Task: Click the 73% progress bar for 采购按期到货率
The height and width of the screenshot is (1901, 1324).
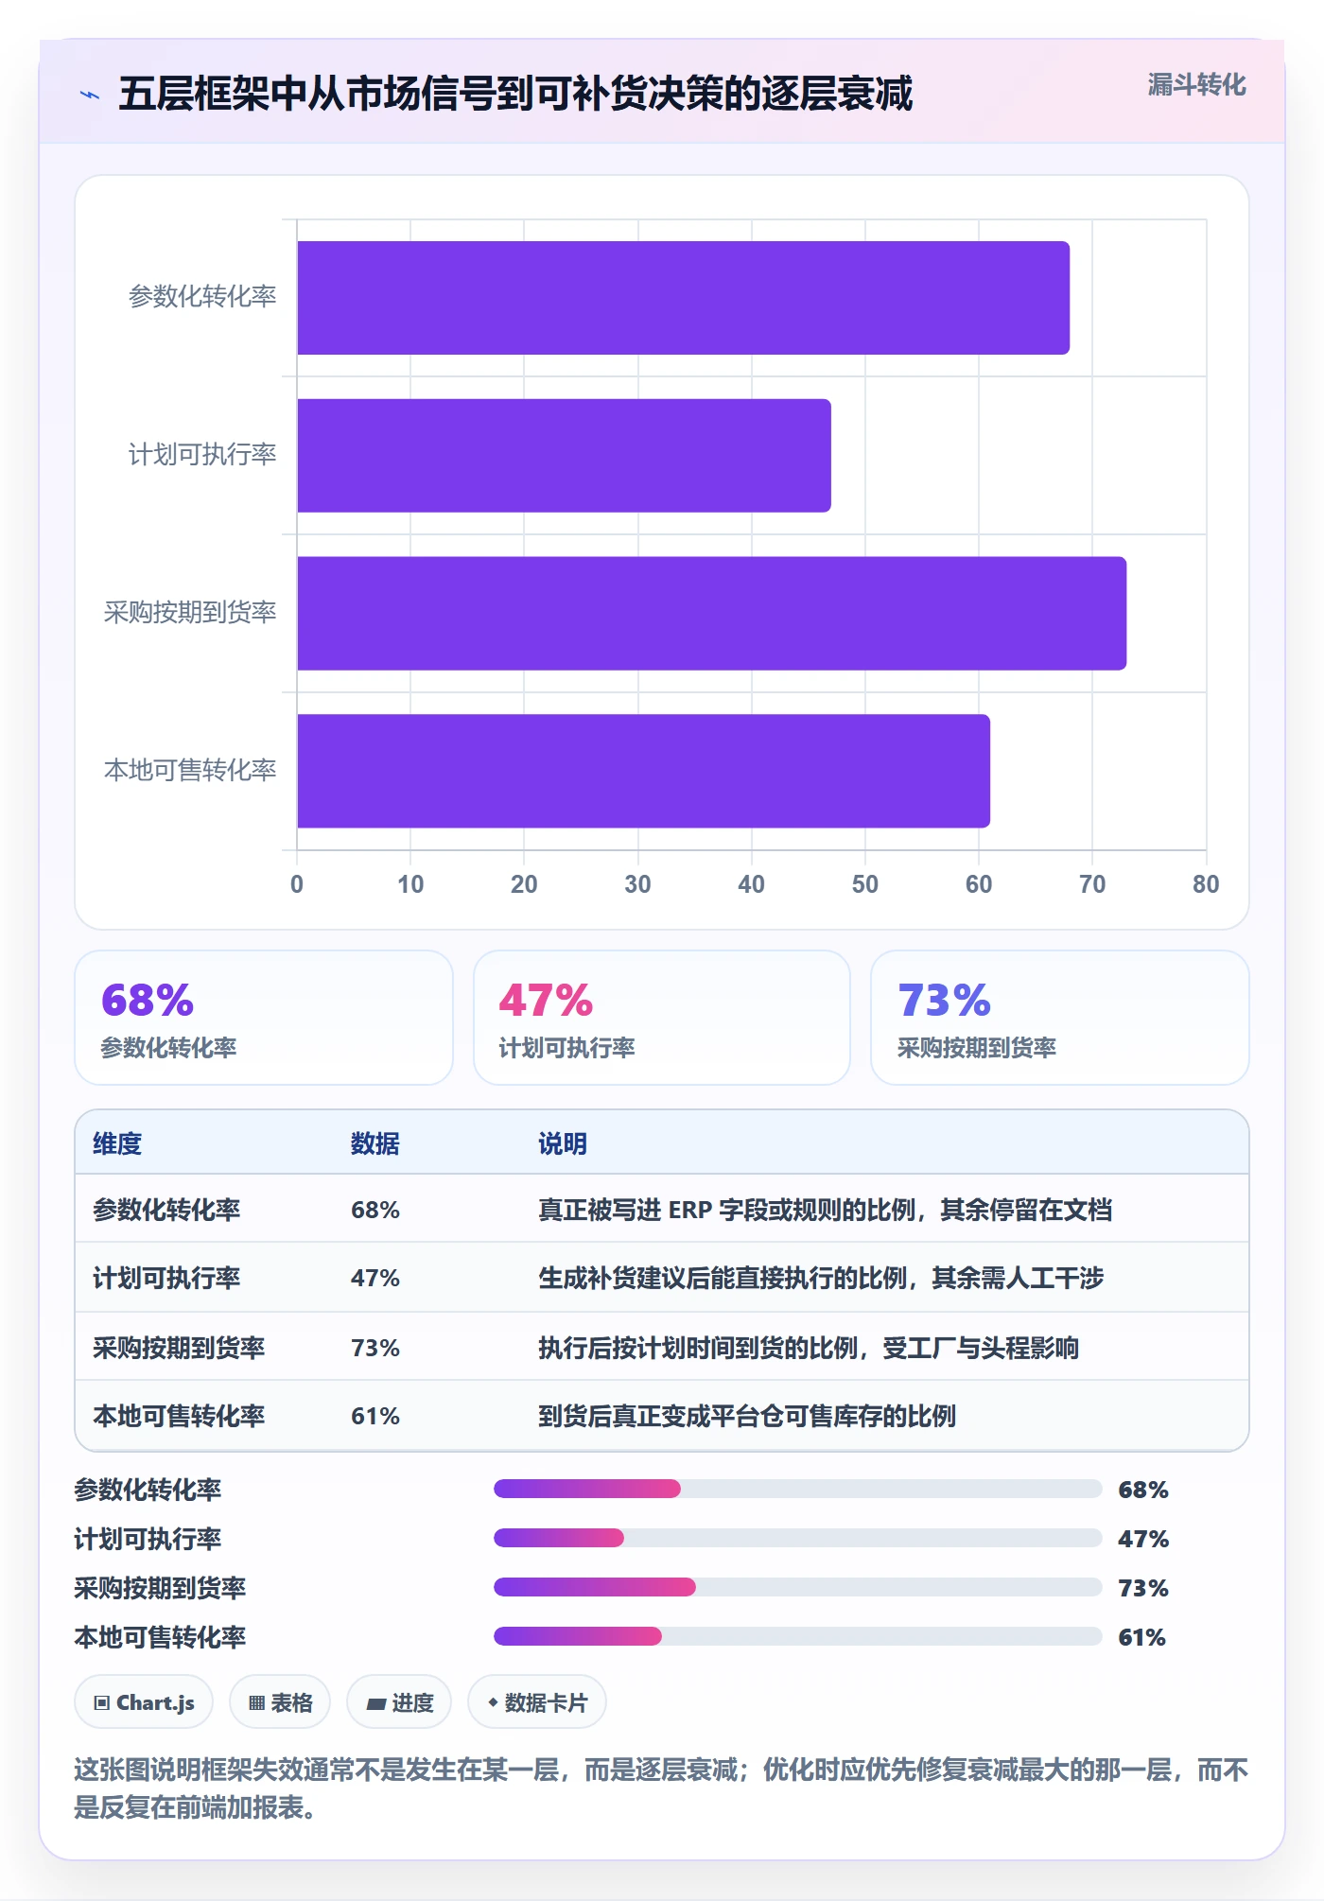Action: pyautogui.click(x=797, y=1587)
